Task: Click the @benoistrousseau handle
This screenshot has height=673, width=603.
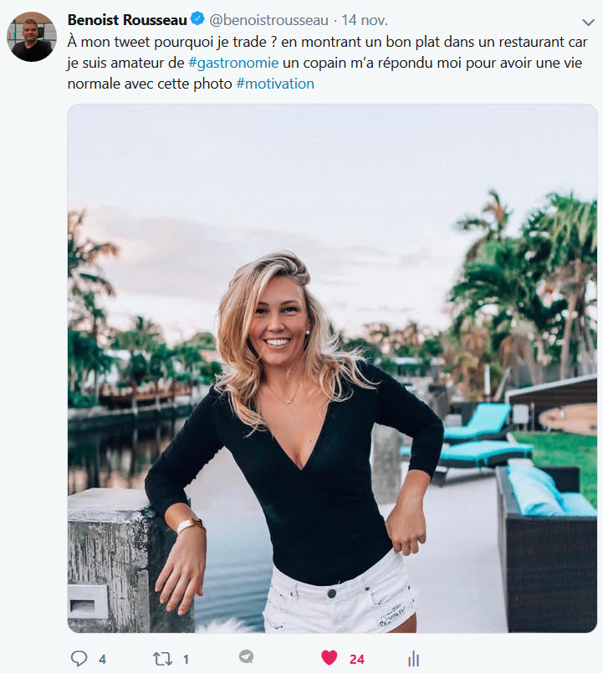Action: click(268, 20)
